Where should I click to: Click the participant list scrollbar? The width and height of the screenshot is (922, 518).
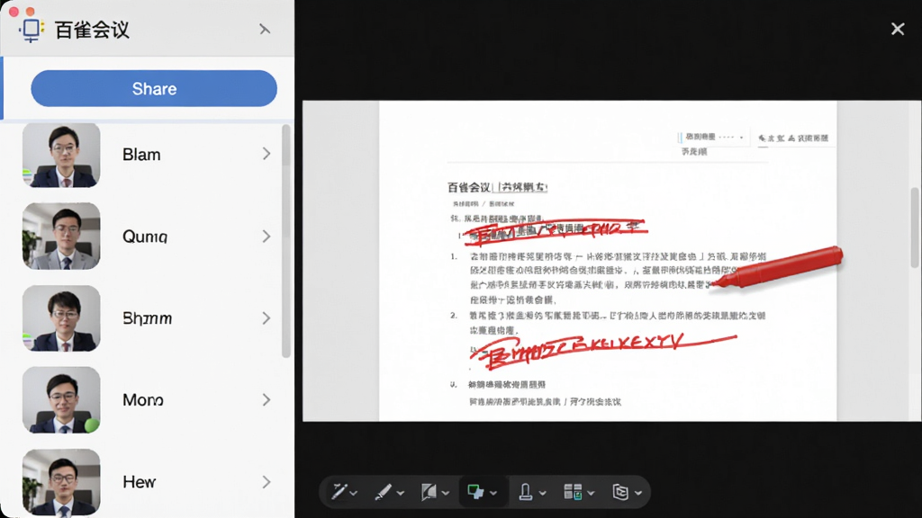[x=285, y=241]
